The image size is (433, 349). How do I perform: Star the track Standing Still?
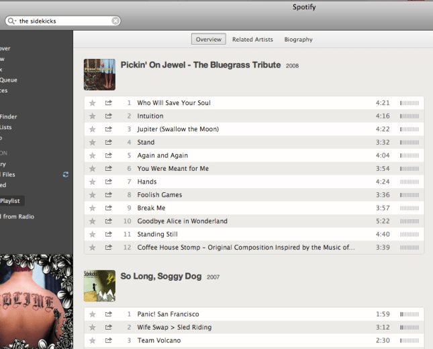tap(92, 234)
